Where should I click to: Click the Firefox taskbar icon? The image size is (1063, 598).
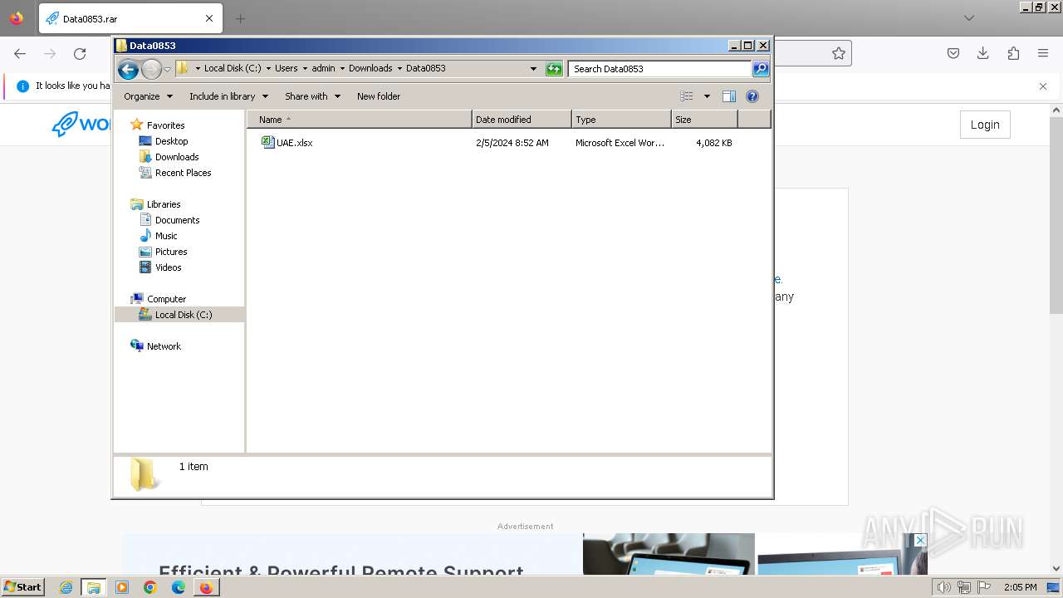(206, 587)
